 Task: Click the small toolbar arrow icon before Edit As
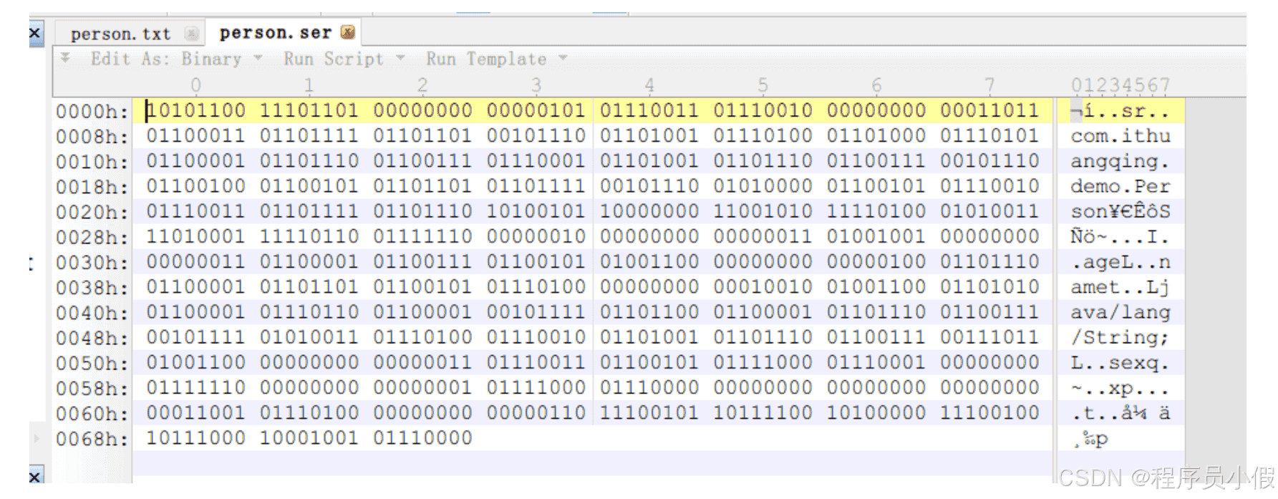65,58
